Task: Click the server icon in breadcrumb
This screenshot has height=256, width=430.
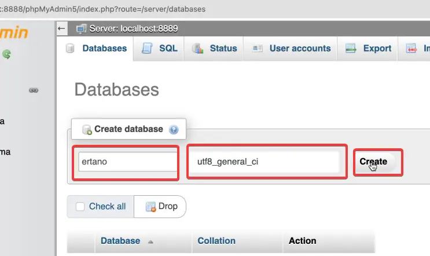Action: (81, 28)
